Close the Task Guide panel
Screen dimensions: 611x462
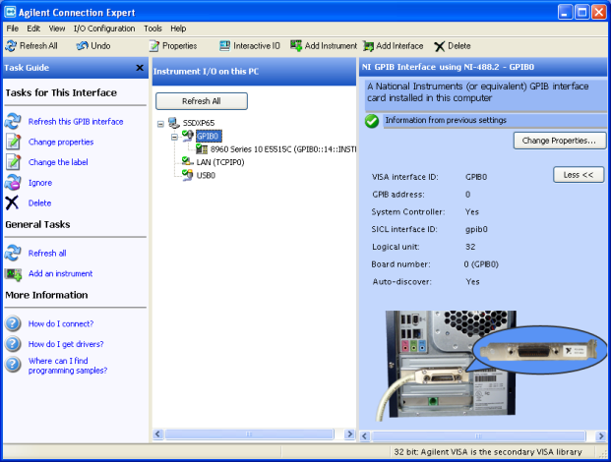(x=140, y=68)
